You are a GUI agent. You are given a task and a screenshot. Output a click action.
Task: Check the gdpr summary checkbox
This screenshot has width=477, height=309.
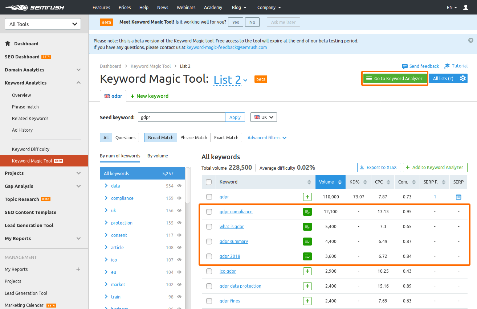pyautogui.click(x=209, y=242)
